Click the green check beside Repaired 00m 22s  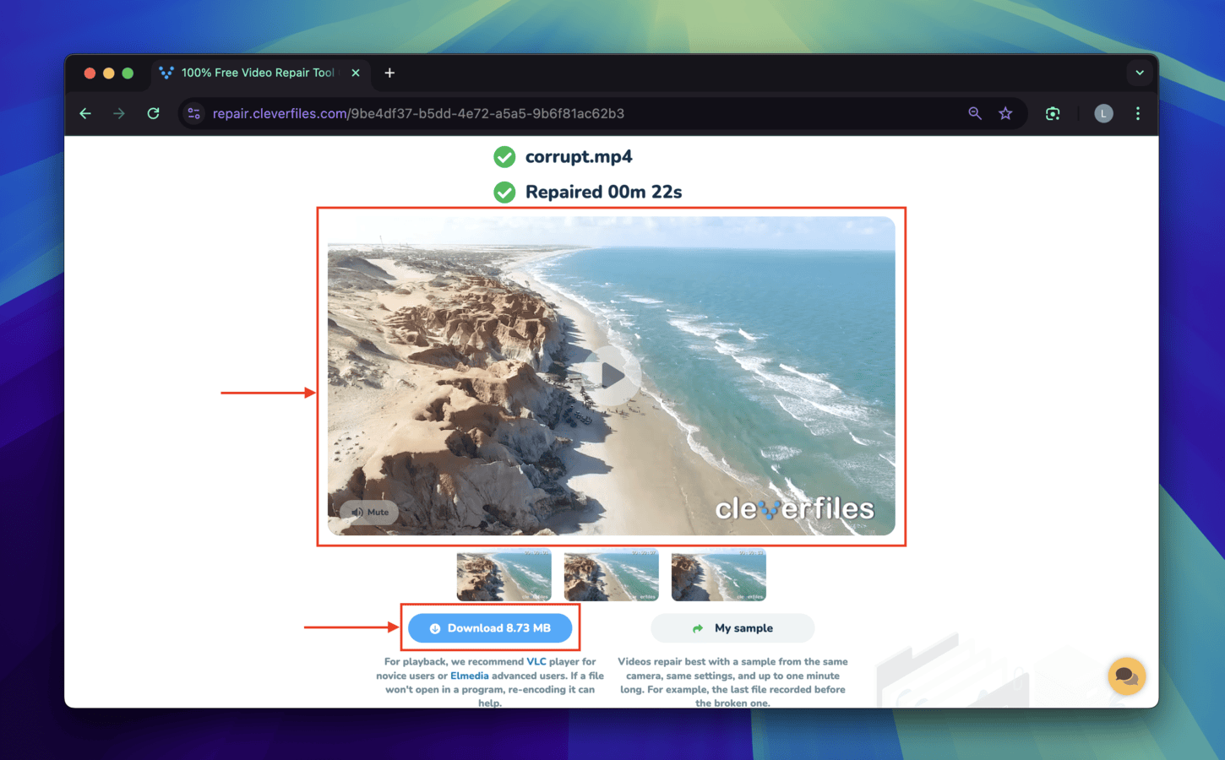tap(504, 193)
